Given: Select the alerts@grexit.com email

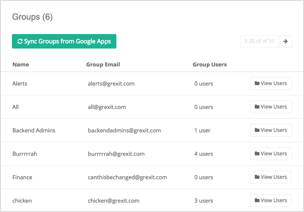Looking at the screenshot, I should click(x=111, y=83).
